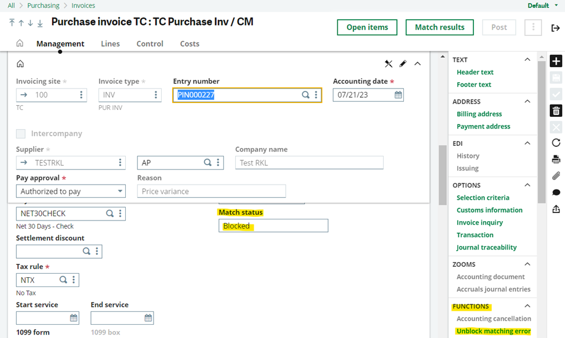Select the Unblock matching error function
565x338 pixels.
pyautogui.click(x=493, y=330)
